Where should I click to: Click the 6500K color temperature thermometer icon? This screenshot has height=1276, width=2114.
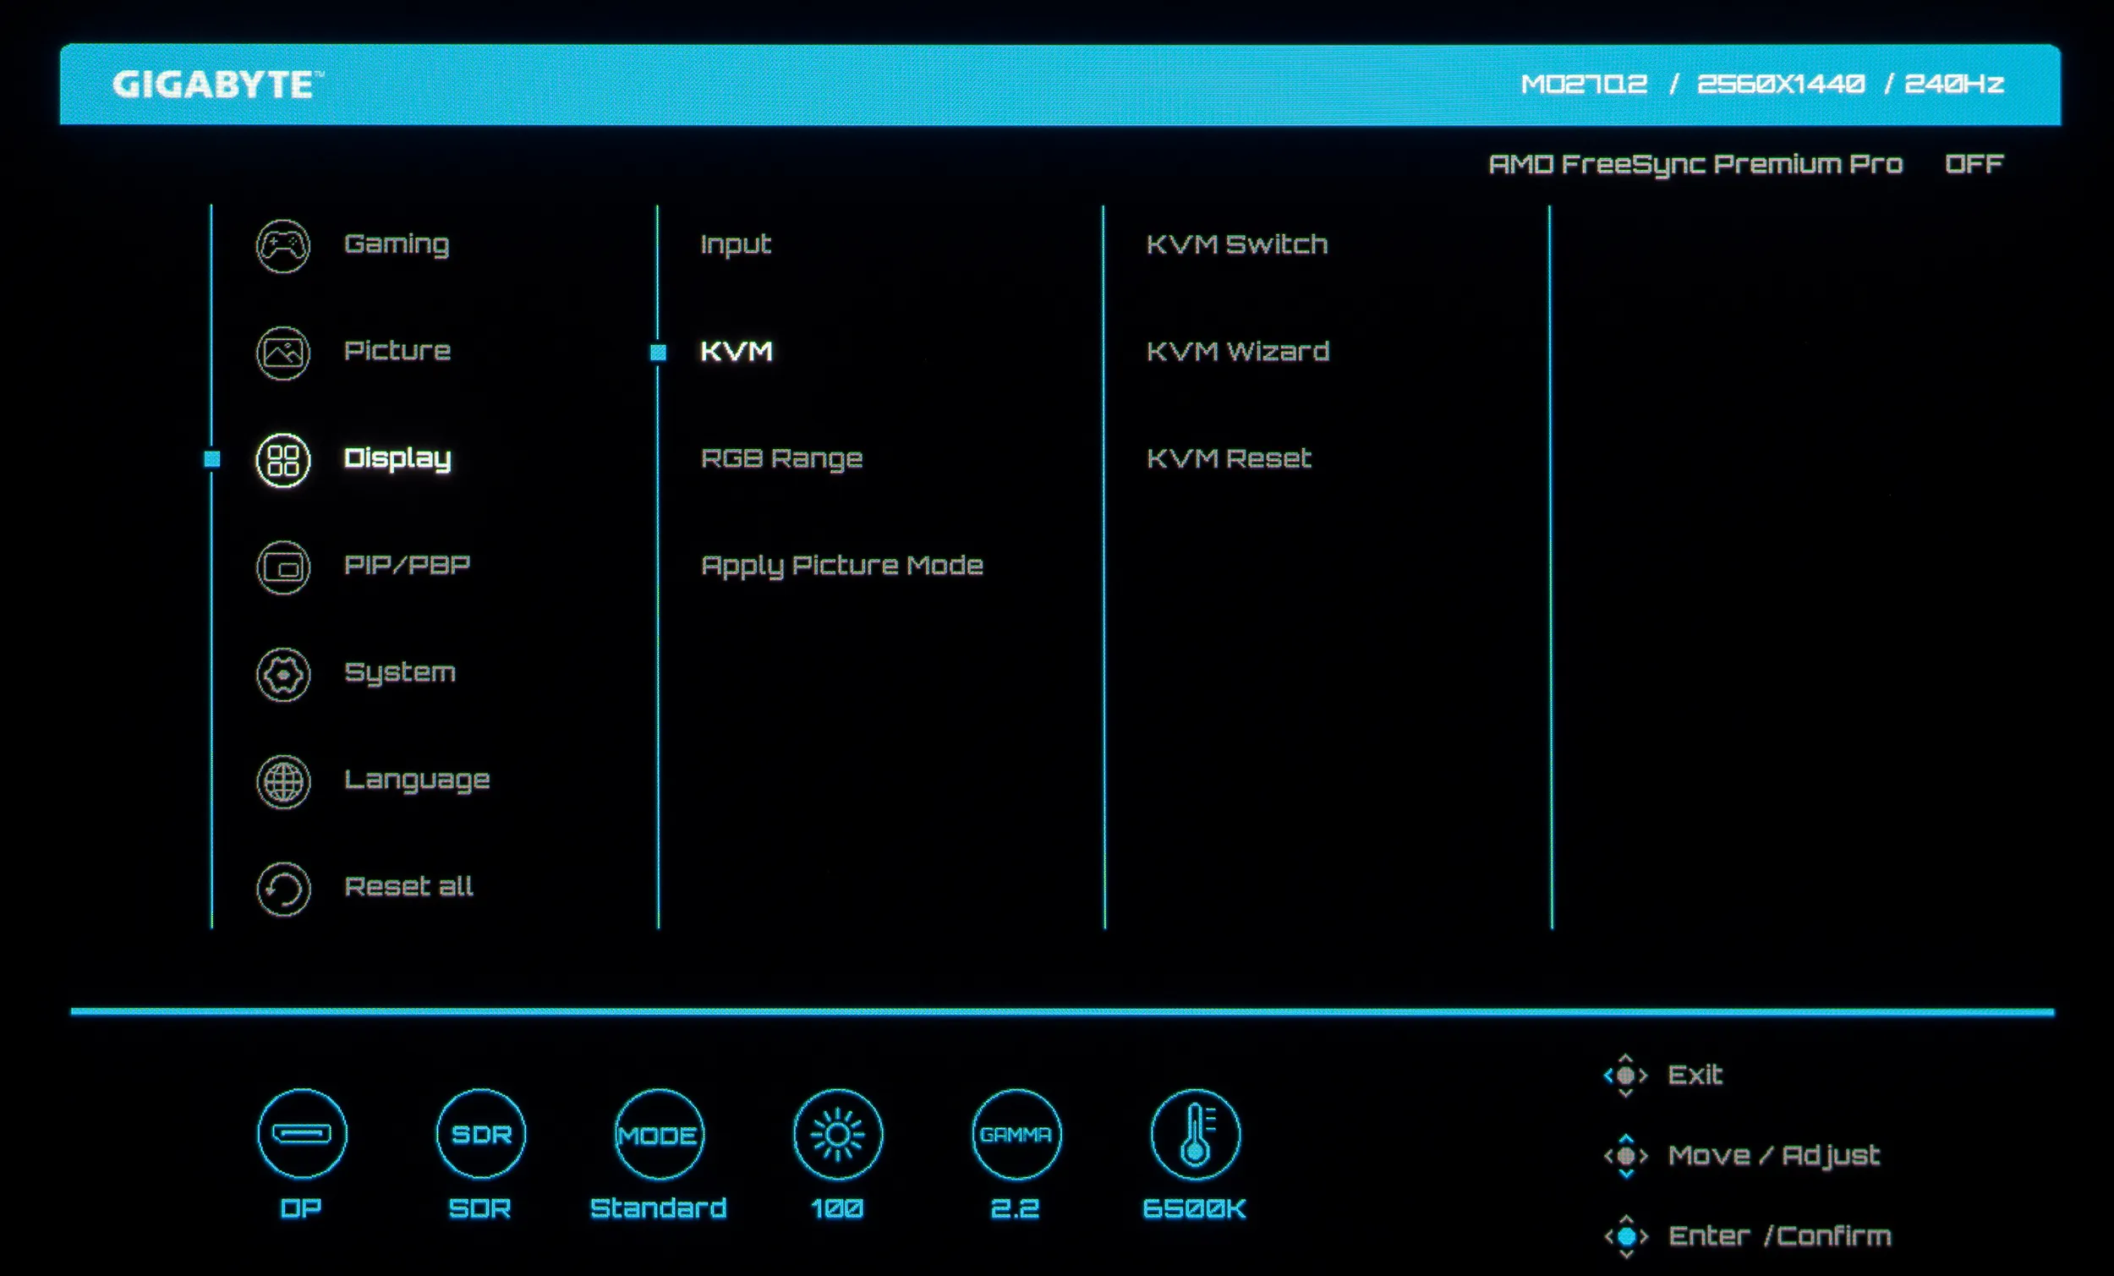[1195, 1135]
